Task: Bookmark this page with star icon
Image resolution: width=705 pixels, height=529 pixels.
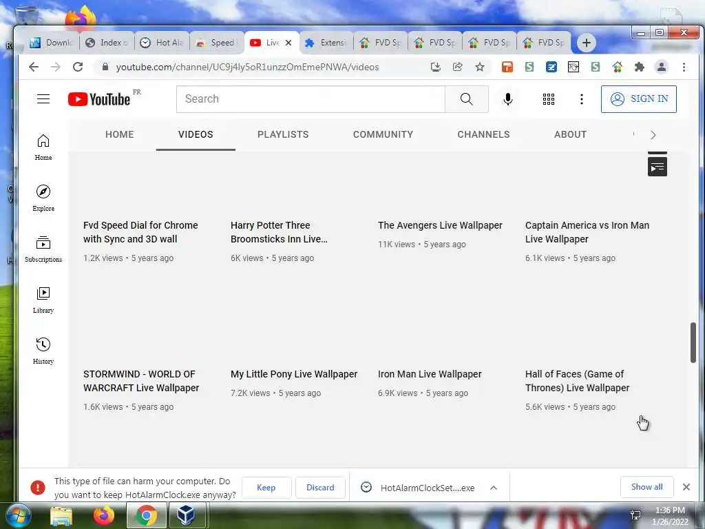Action: (x=480, y=67)
